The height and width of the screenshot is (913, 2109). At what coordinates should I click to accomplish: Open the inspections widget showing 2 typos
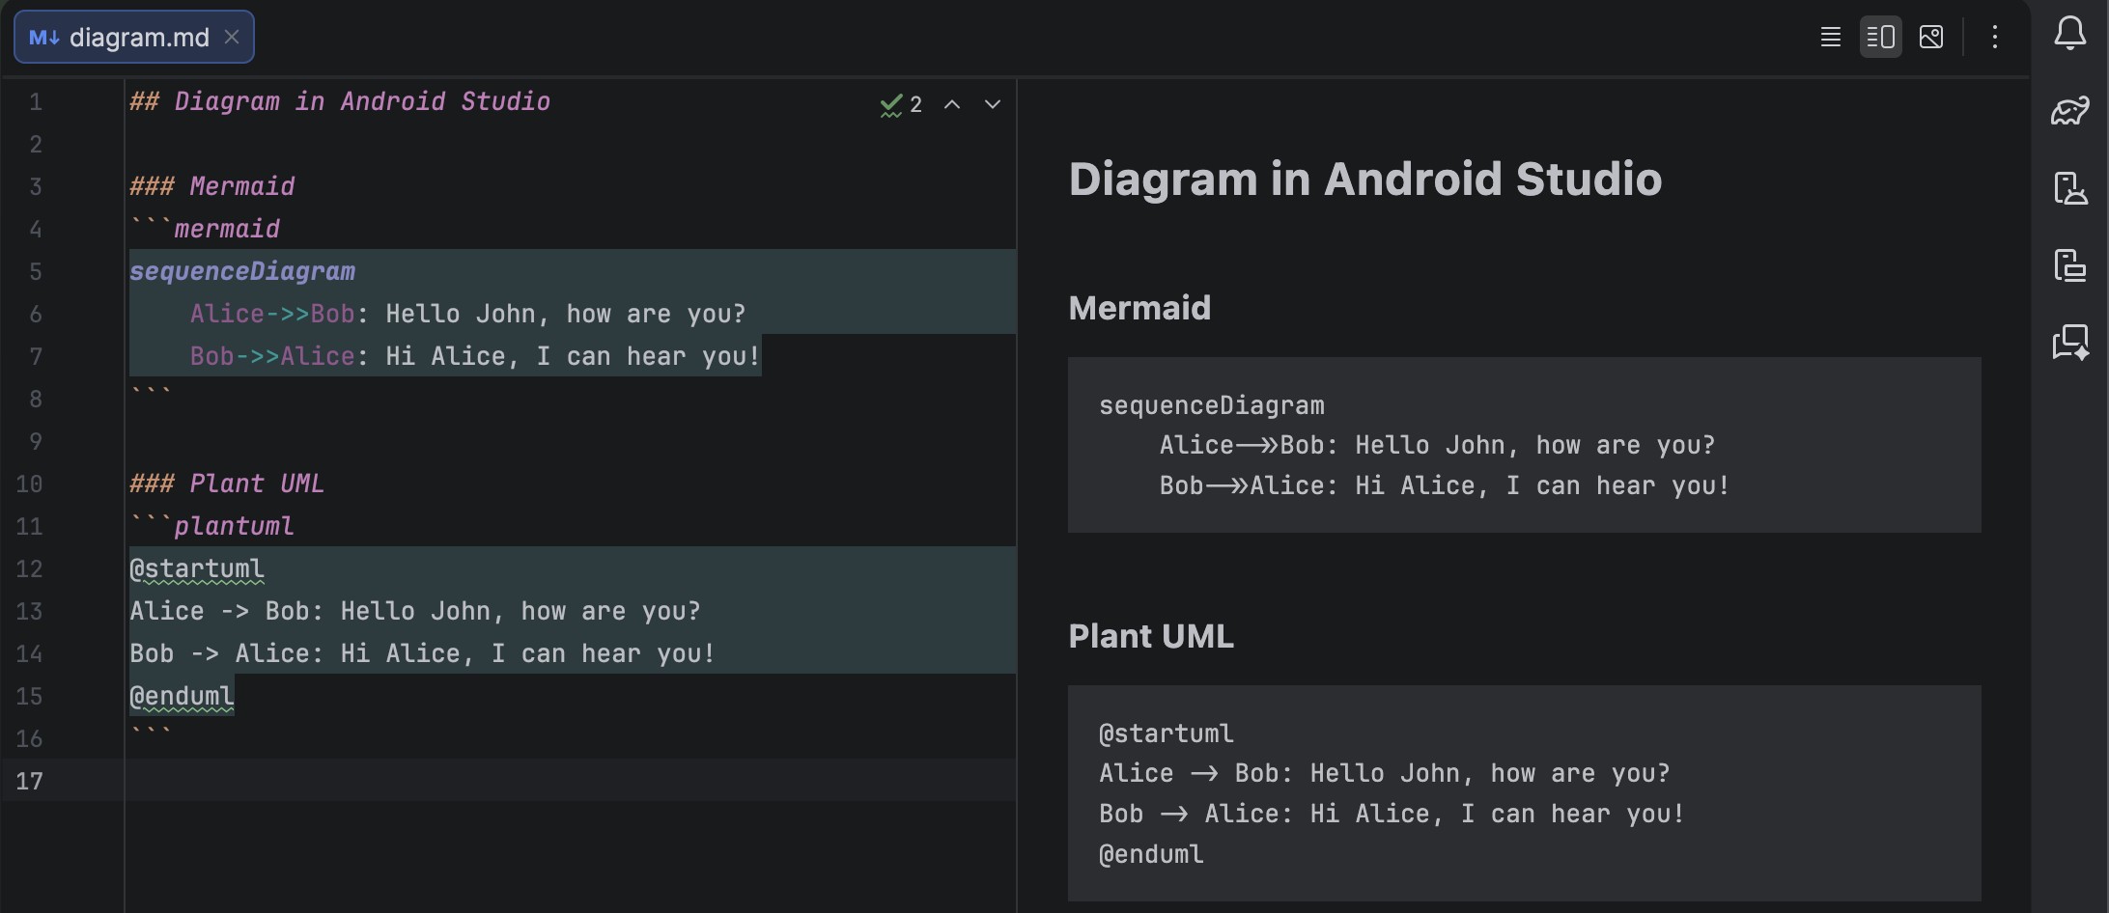[901, 104]
